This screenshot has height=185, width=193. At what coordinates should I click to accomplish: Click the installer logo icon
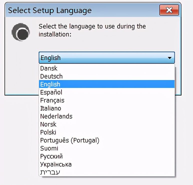pyautogui.click(x=21, y=32)
